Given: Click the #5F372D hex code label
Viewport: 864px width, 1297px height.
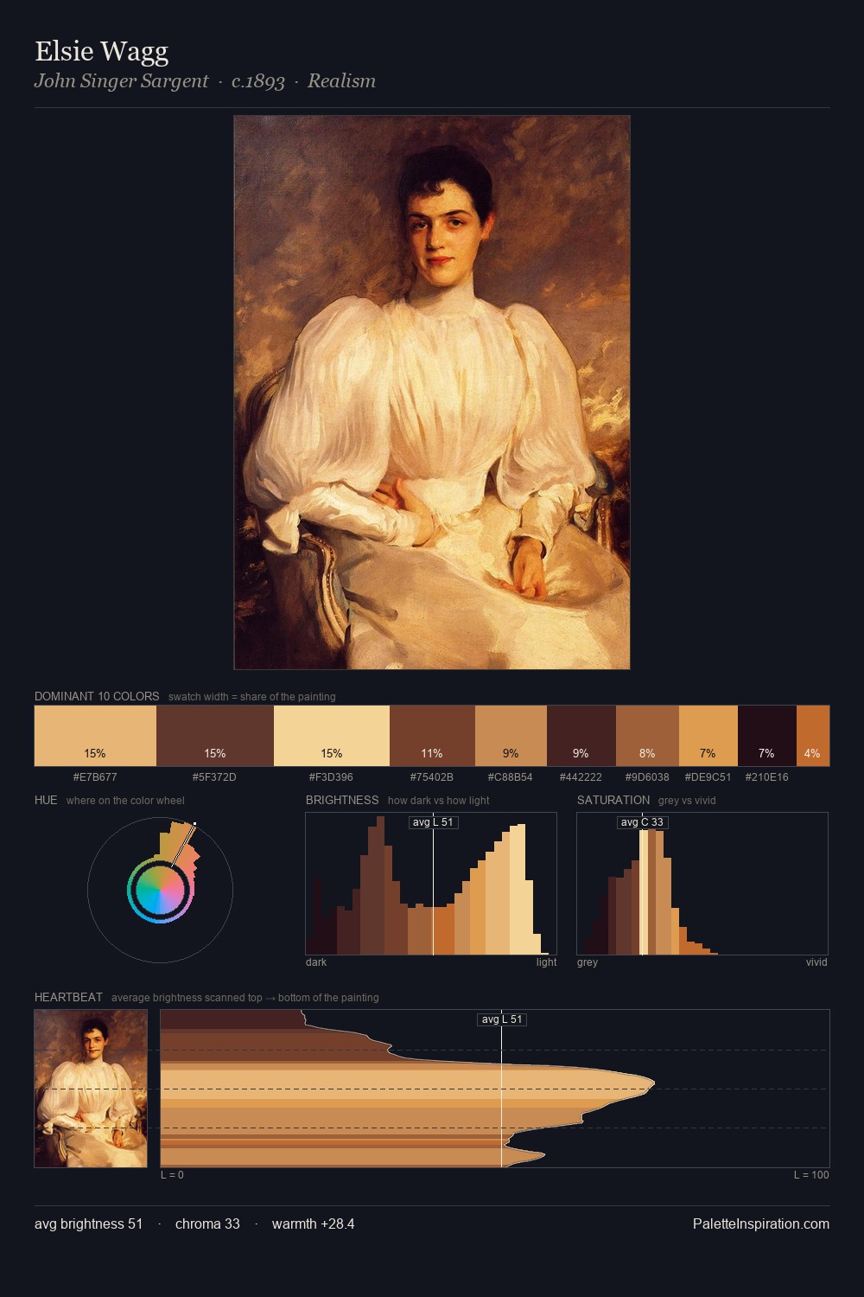Looking at the screenshot, I should tap(214, 777).
